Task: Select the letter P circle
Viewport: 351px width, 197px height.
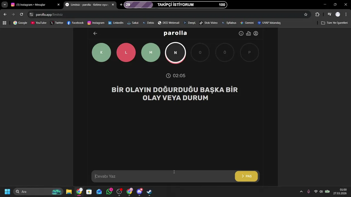Action: [x=250, y=53]
